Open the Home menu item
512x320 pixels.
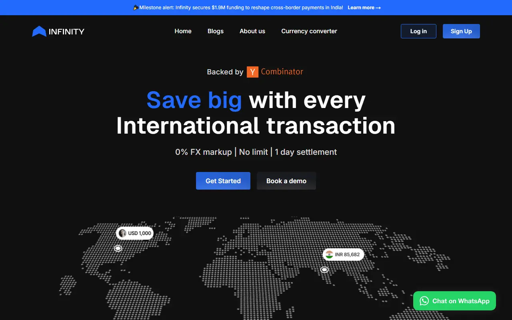[183, 31]
